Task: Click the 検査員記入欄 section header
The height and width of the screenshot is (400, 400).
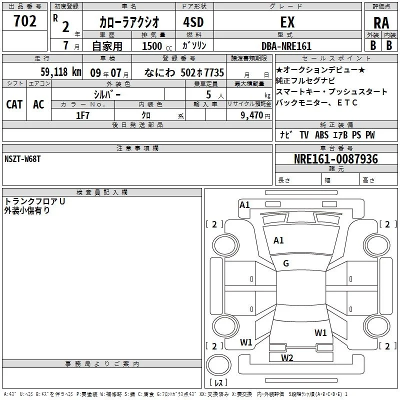Action: [102, 192]
